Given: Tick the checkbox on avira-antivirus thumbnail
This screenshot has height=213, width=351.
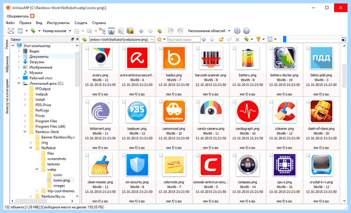Looking at the screenshot, I should pyautogui.click(x=124, y=48).
